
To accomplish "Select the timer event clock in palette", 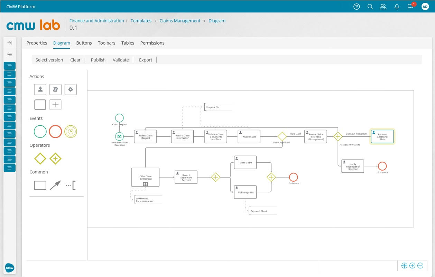I will click(x=71, y=132).
